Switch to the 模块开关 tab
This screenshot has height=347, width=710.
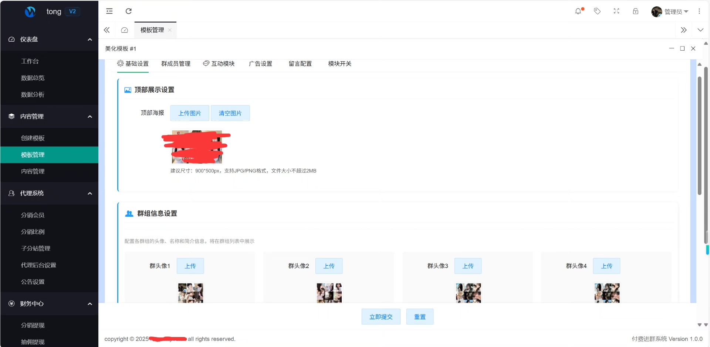340,63
